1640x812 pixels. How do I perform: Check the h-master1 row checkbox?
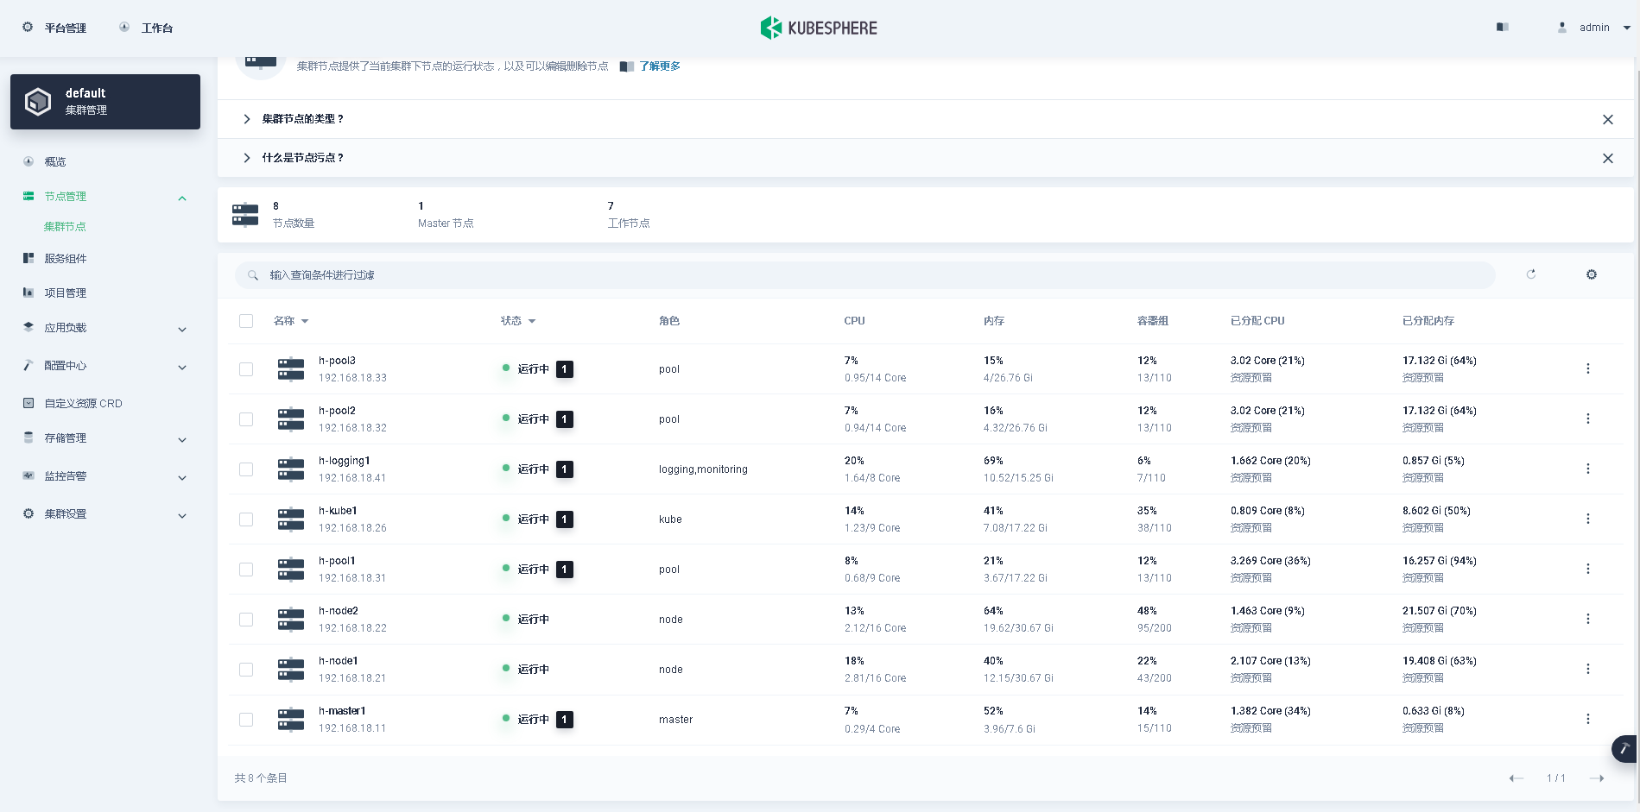coord(246,720)
